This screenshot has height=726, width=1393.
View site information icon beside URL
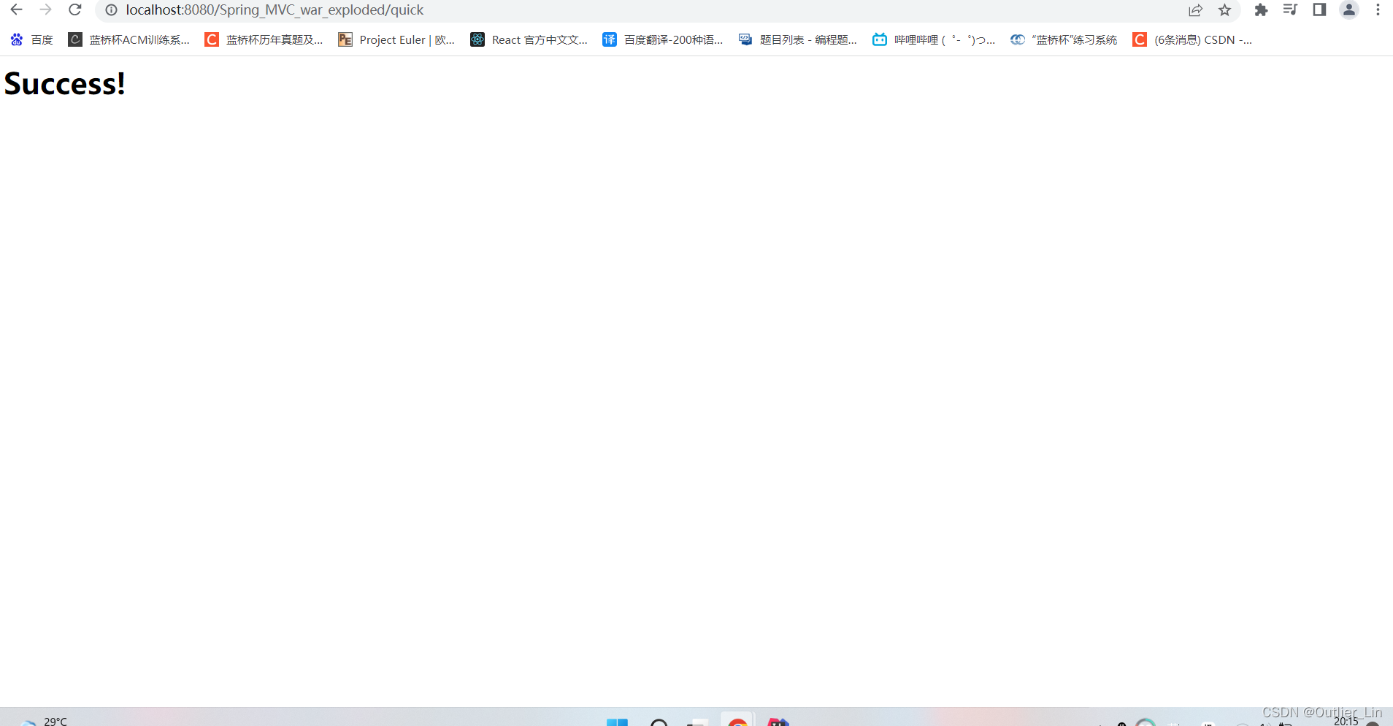pos(111,10)
